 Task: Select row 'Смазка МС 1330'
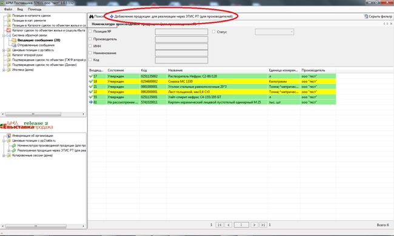(212, 81)
